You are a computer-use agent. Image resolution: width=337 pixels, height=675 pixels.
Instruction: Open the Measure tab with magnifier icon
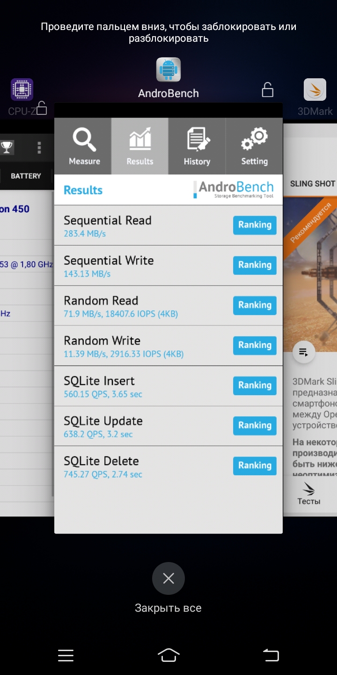(x=83, y=146)
